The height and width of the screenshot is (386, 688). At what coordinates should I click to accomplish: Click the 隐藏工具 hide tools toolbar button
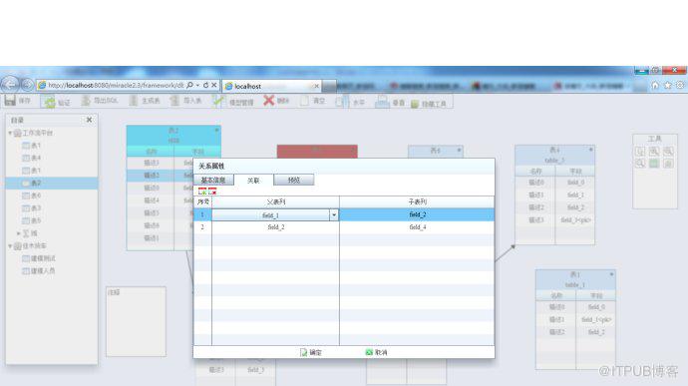pyautogui.click(x=429, y=104)
